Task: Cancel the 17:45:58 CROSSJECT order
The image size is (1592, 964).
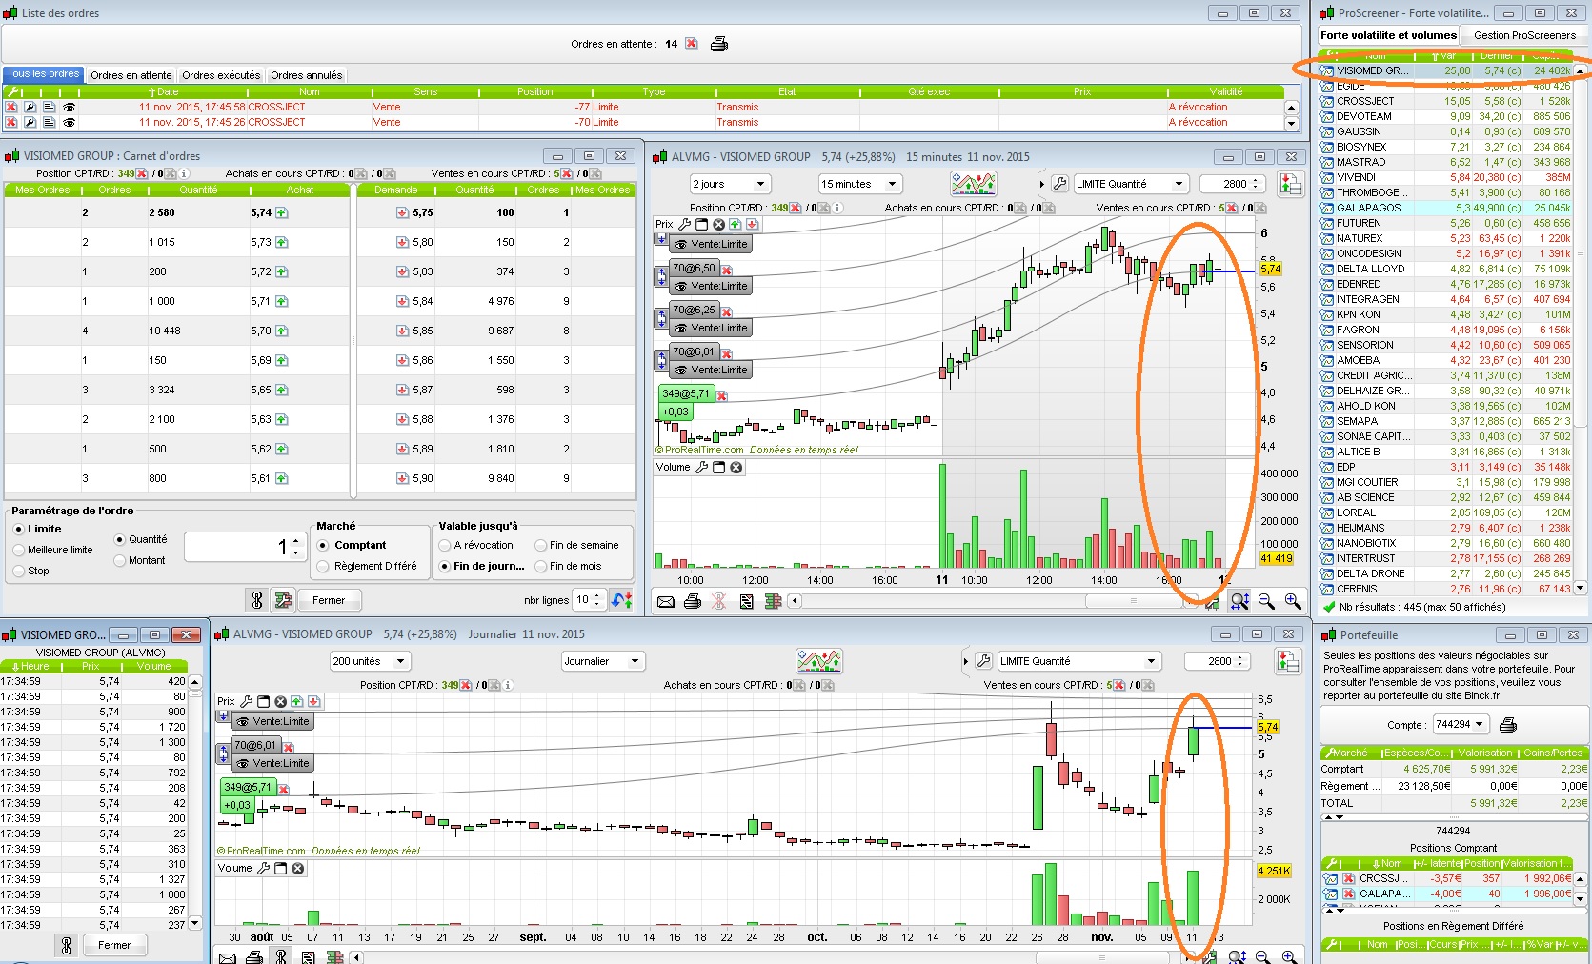Action: [11, 108]
